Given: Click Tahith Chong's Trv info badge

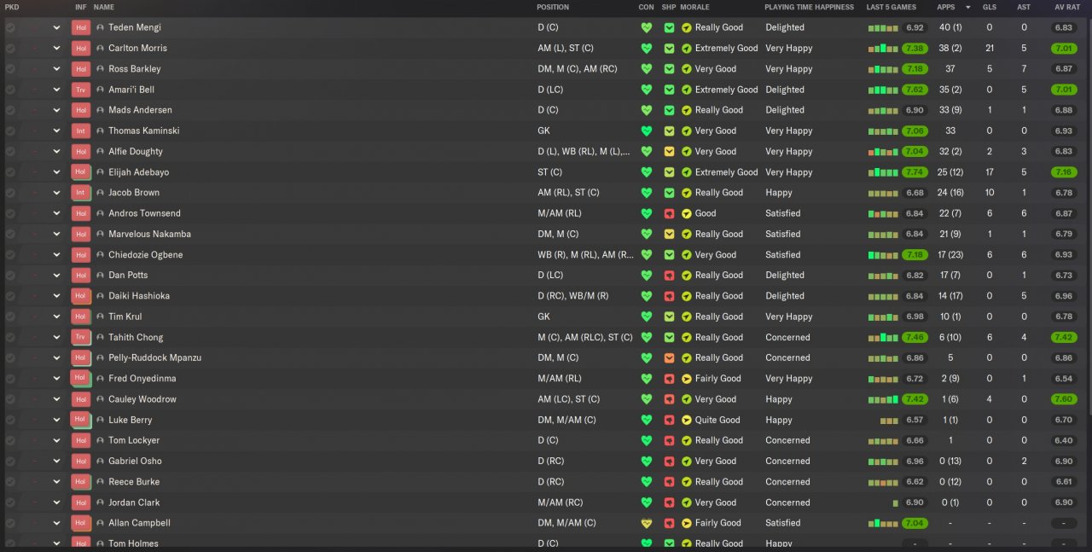Looking at the screenshot, I should click(x=81, y=337).
